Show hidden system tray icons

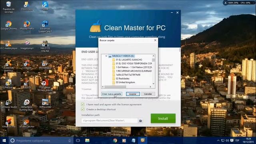pyautogui.click(x=218, y=140)
